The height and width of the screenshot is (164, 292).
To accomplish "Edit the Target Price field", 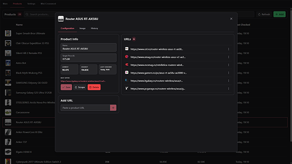I will pos(89,58).
